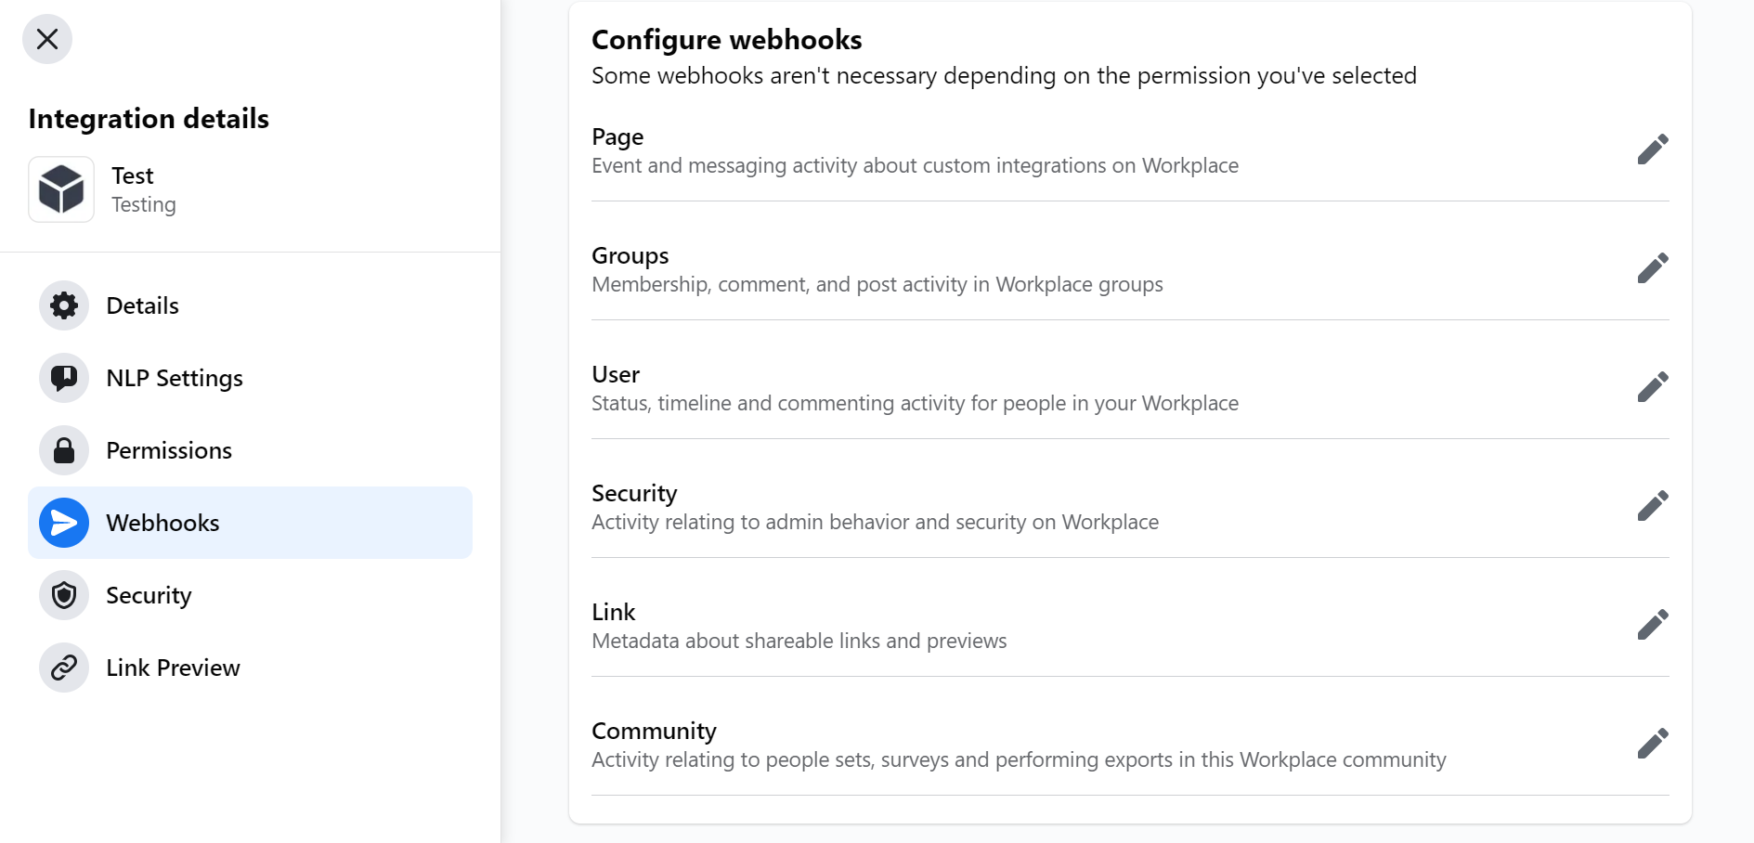Edit the Groups webhook with pencil icon
The height and width of the screenshot is (843, 1754).
point(1653,267)
